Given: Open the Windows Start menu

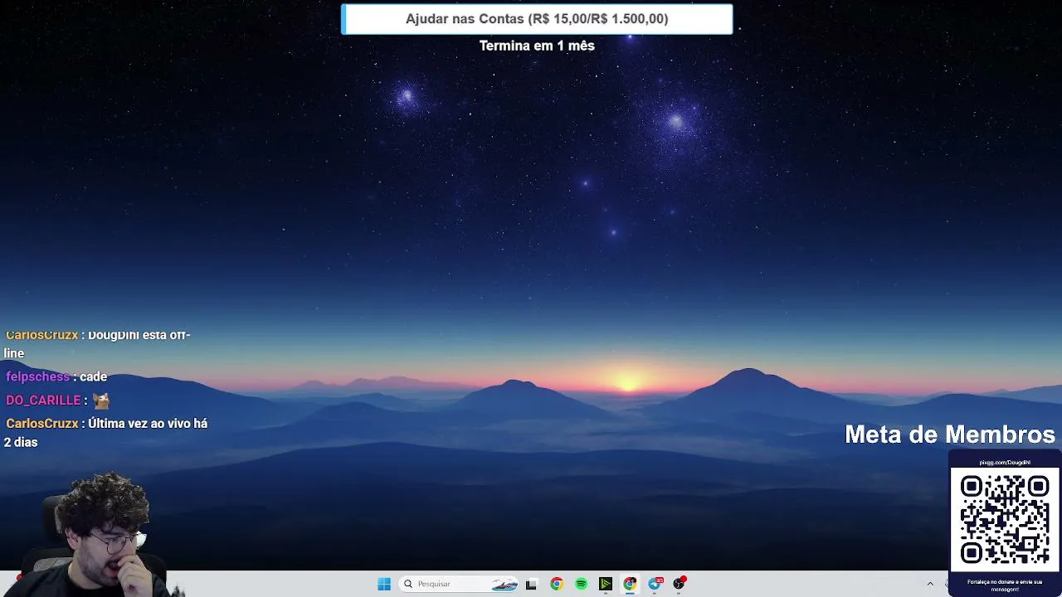Looking at the screenshot, I should click(x=384, y=584).
